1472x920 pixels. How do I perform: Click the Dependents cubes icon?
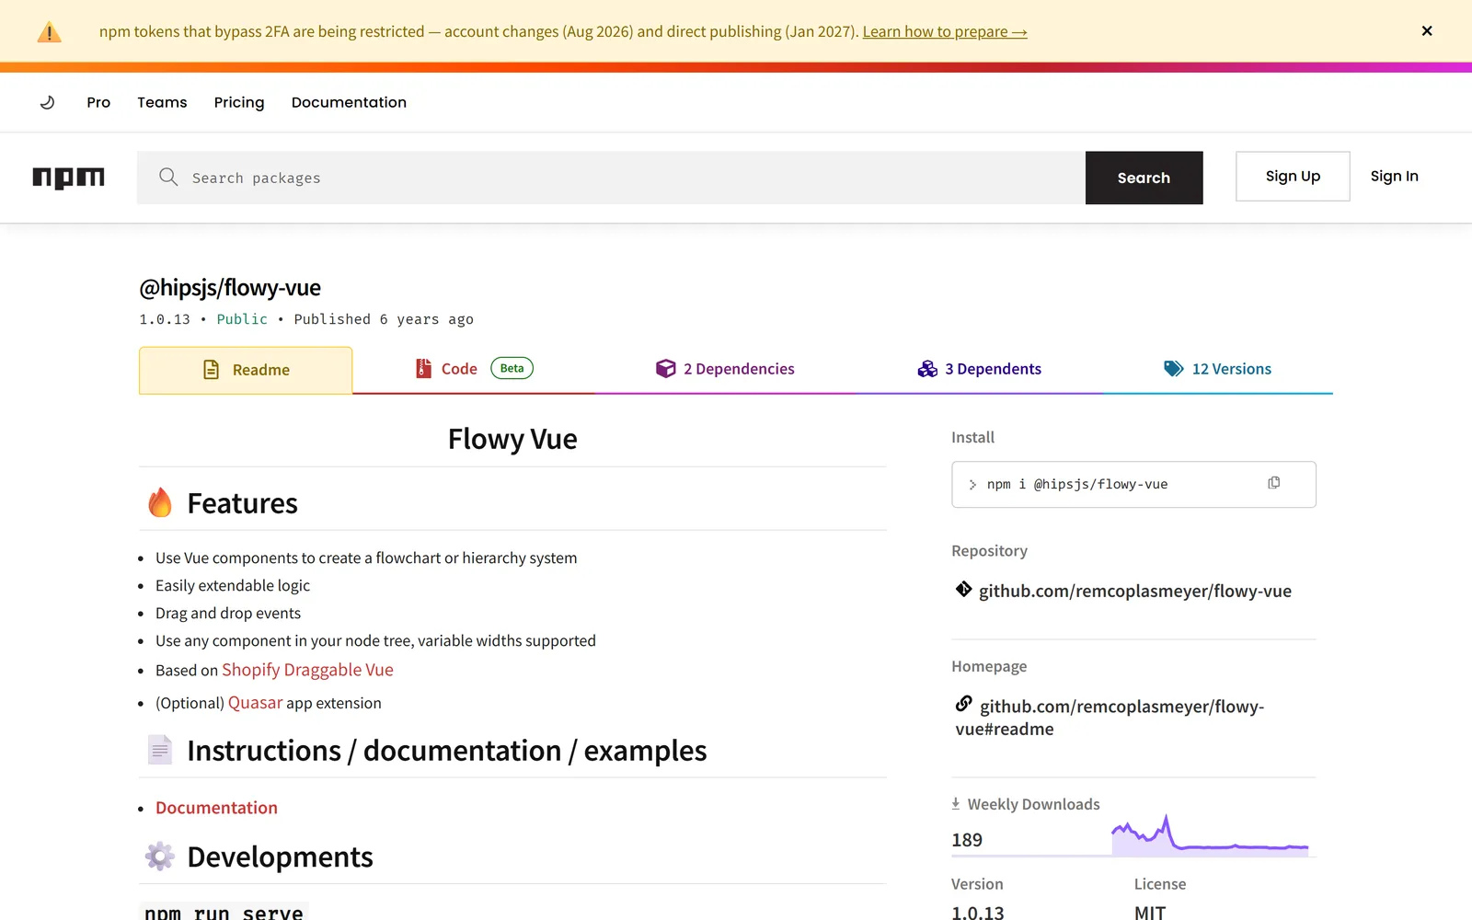tap(927, 369)
